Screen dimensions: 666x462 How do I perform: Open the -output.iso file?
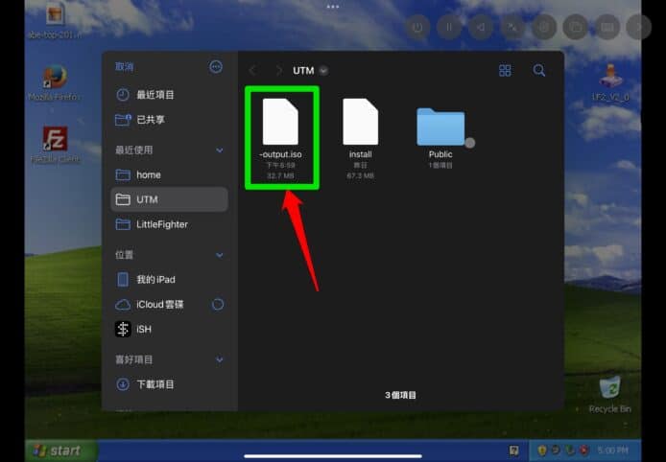(280, 123)
